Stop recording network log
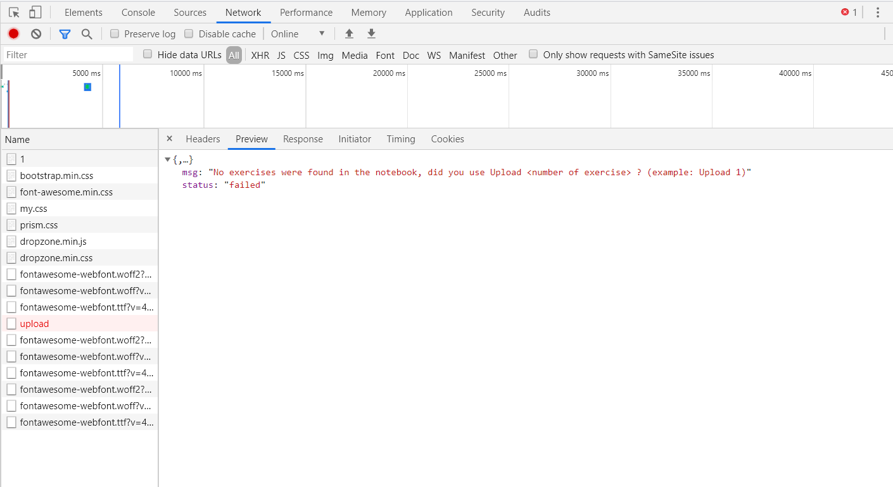This screenshot has width=893, height=487. tap(13, 34)
